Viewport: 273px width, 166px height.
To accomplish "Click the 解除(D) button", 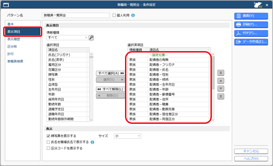I will pos(111,96).
